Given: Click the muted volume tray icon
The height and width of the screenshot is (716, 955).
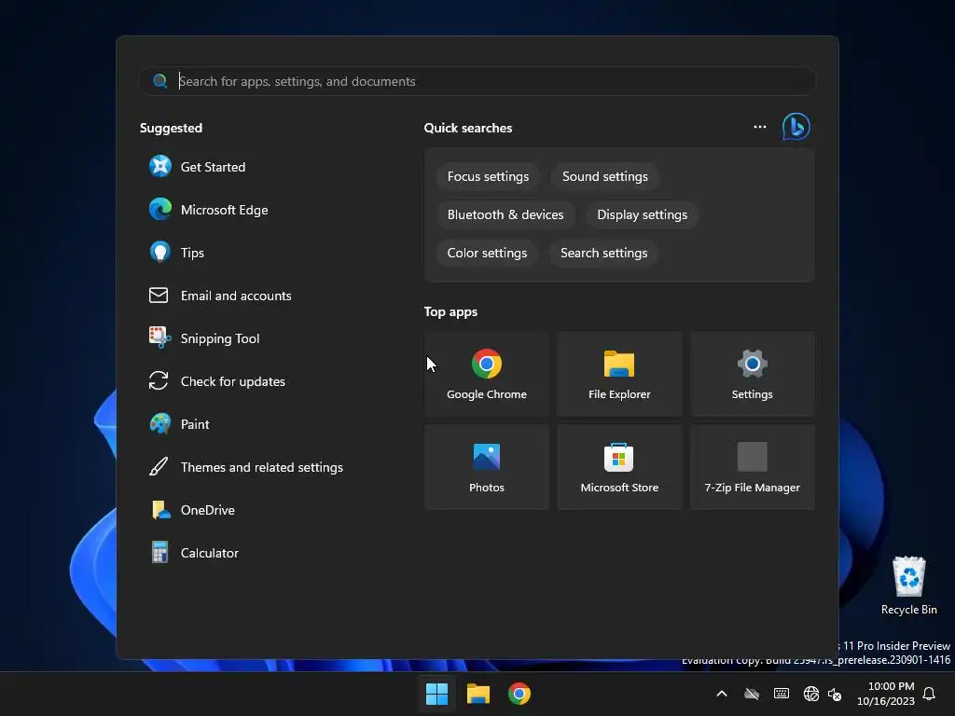Looking at the screenshot, I should [x=835, y=694].
